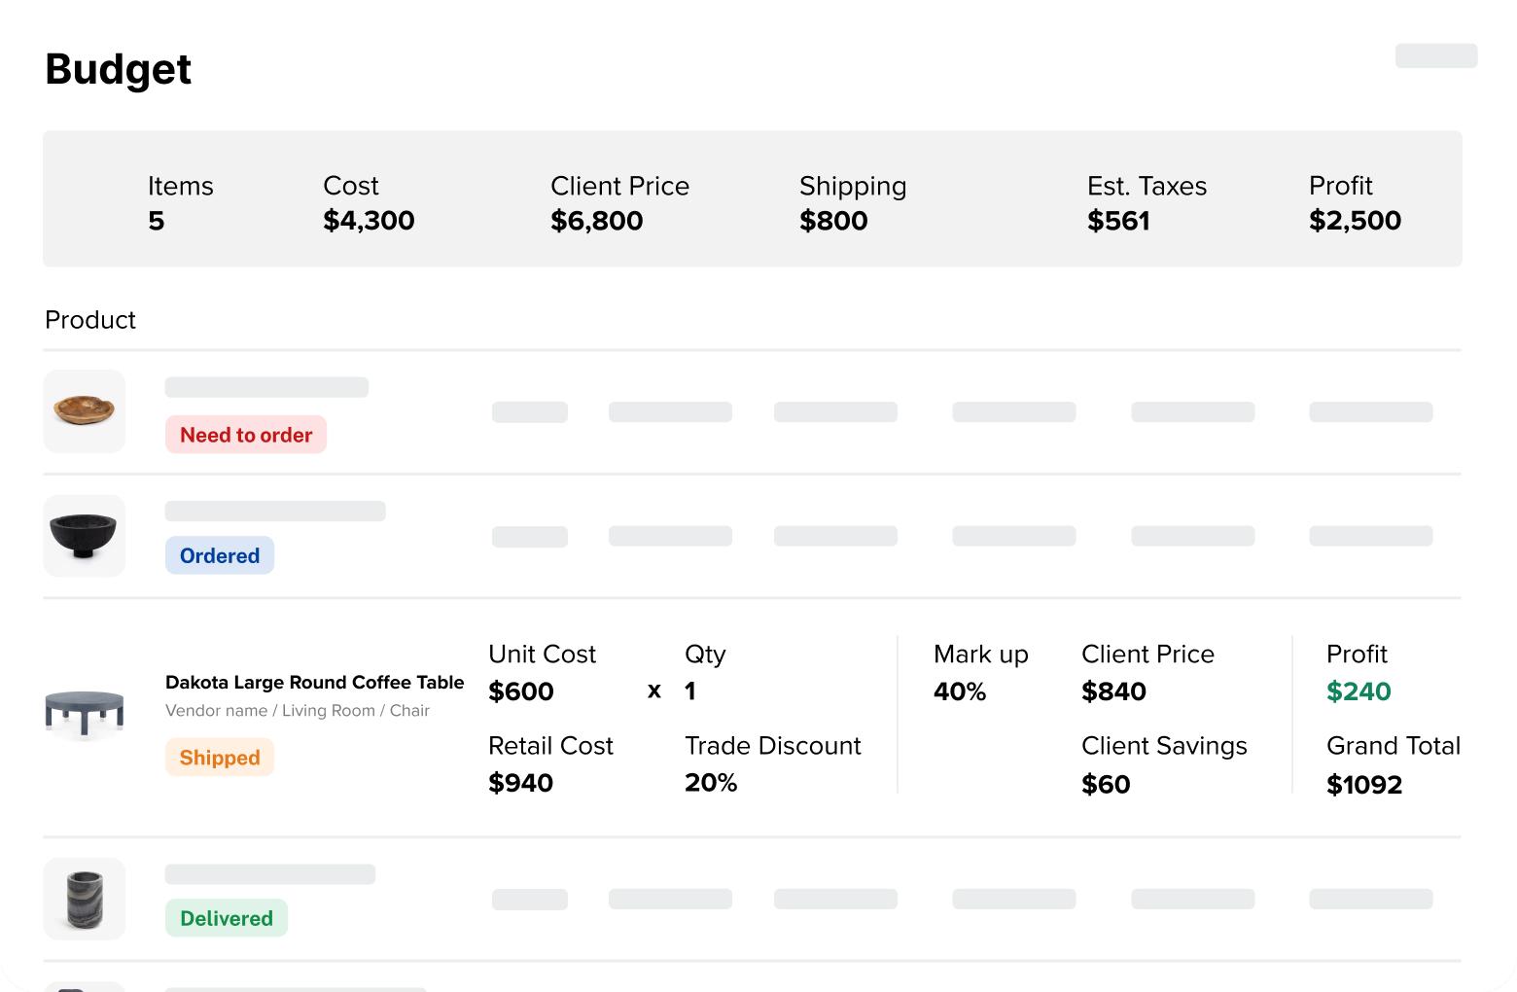1517x992 pixels.
Task: Click the $840 Client Price value
Action: click(1114, 691)
